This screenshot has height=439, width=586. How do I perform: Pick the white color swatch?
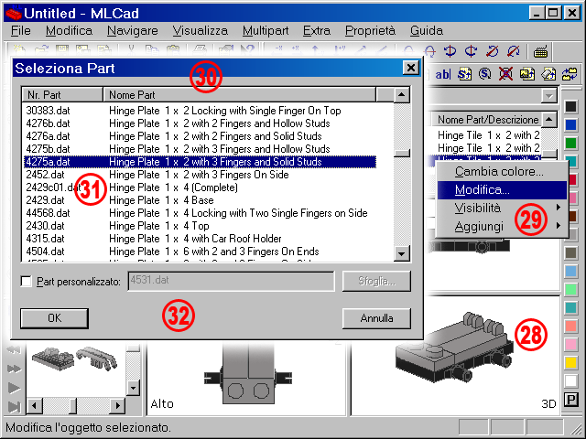click(570, 380)
